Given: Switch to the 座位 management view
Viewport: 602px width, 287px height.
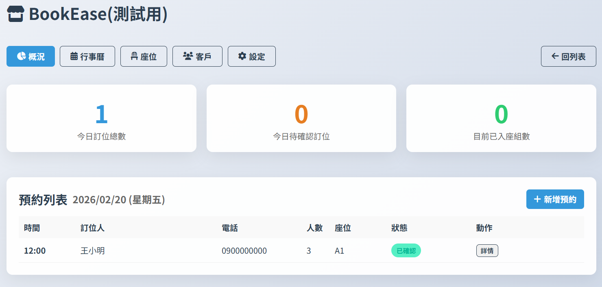Looking at the screenshot, I should [x=144, y=56].
